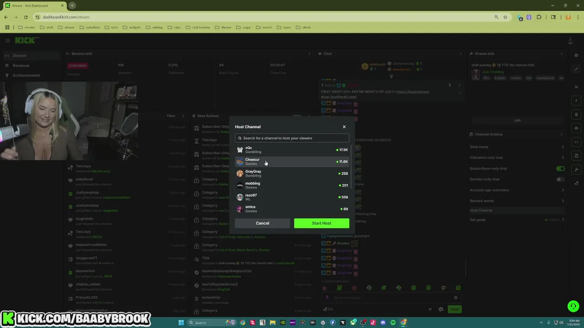Click the Cancel button in Host Channel
This screenshot has width=584, height=328.
[x=262, y=223]
